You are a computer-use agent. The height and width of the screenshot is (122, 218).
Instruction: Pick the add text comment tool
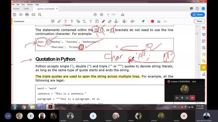(91, 21)
